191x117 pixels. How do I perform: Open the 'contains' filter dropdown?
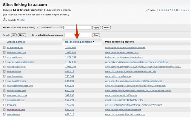[x=52, y=27]
